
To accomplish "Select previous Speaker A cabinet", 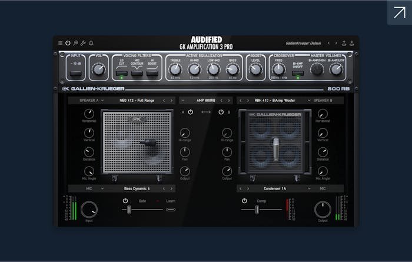I will tap(164, 101).
